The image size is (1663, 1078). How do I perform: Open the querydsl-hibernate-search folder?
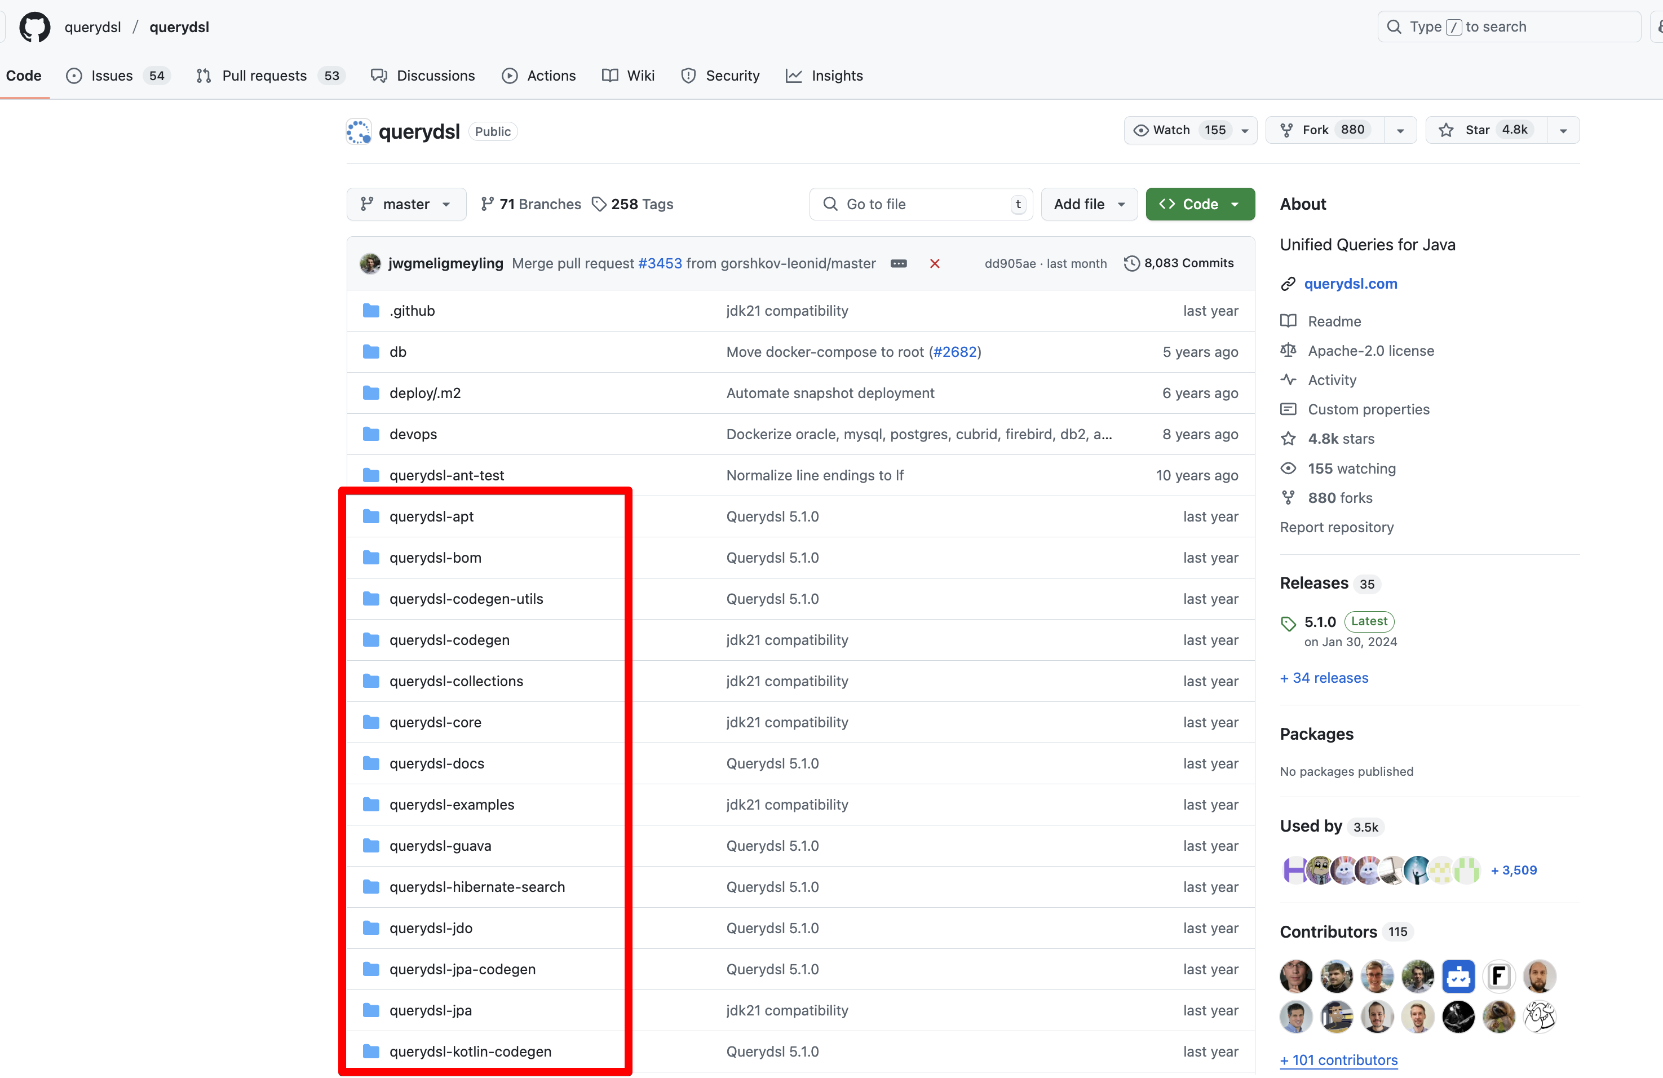pyautogui.click(x=476, y=886)
